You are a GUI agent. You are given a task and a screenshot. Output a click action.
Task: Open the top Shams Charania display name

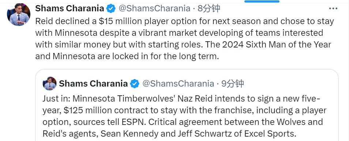point(70,8)
